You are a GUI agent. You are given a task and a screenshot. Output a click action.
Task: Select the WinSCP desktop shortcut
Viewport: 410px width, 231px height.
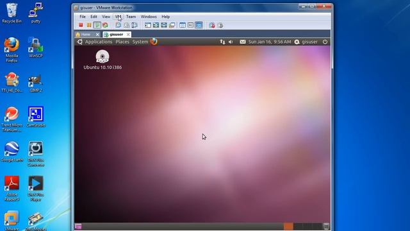coord(36,47)
